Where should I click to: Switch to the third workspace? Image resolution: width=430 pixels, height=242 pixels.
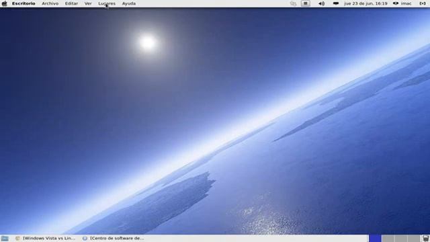pos(400,239)
